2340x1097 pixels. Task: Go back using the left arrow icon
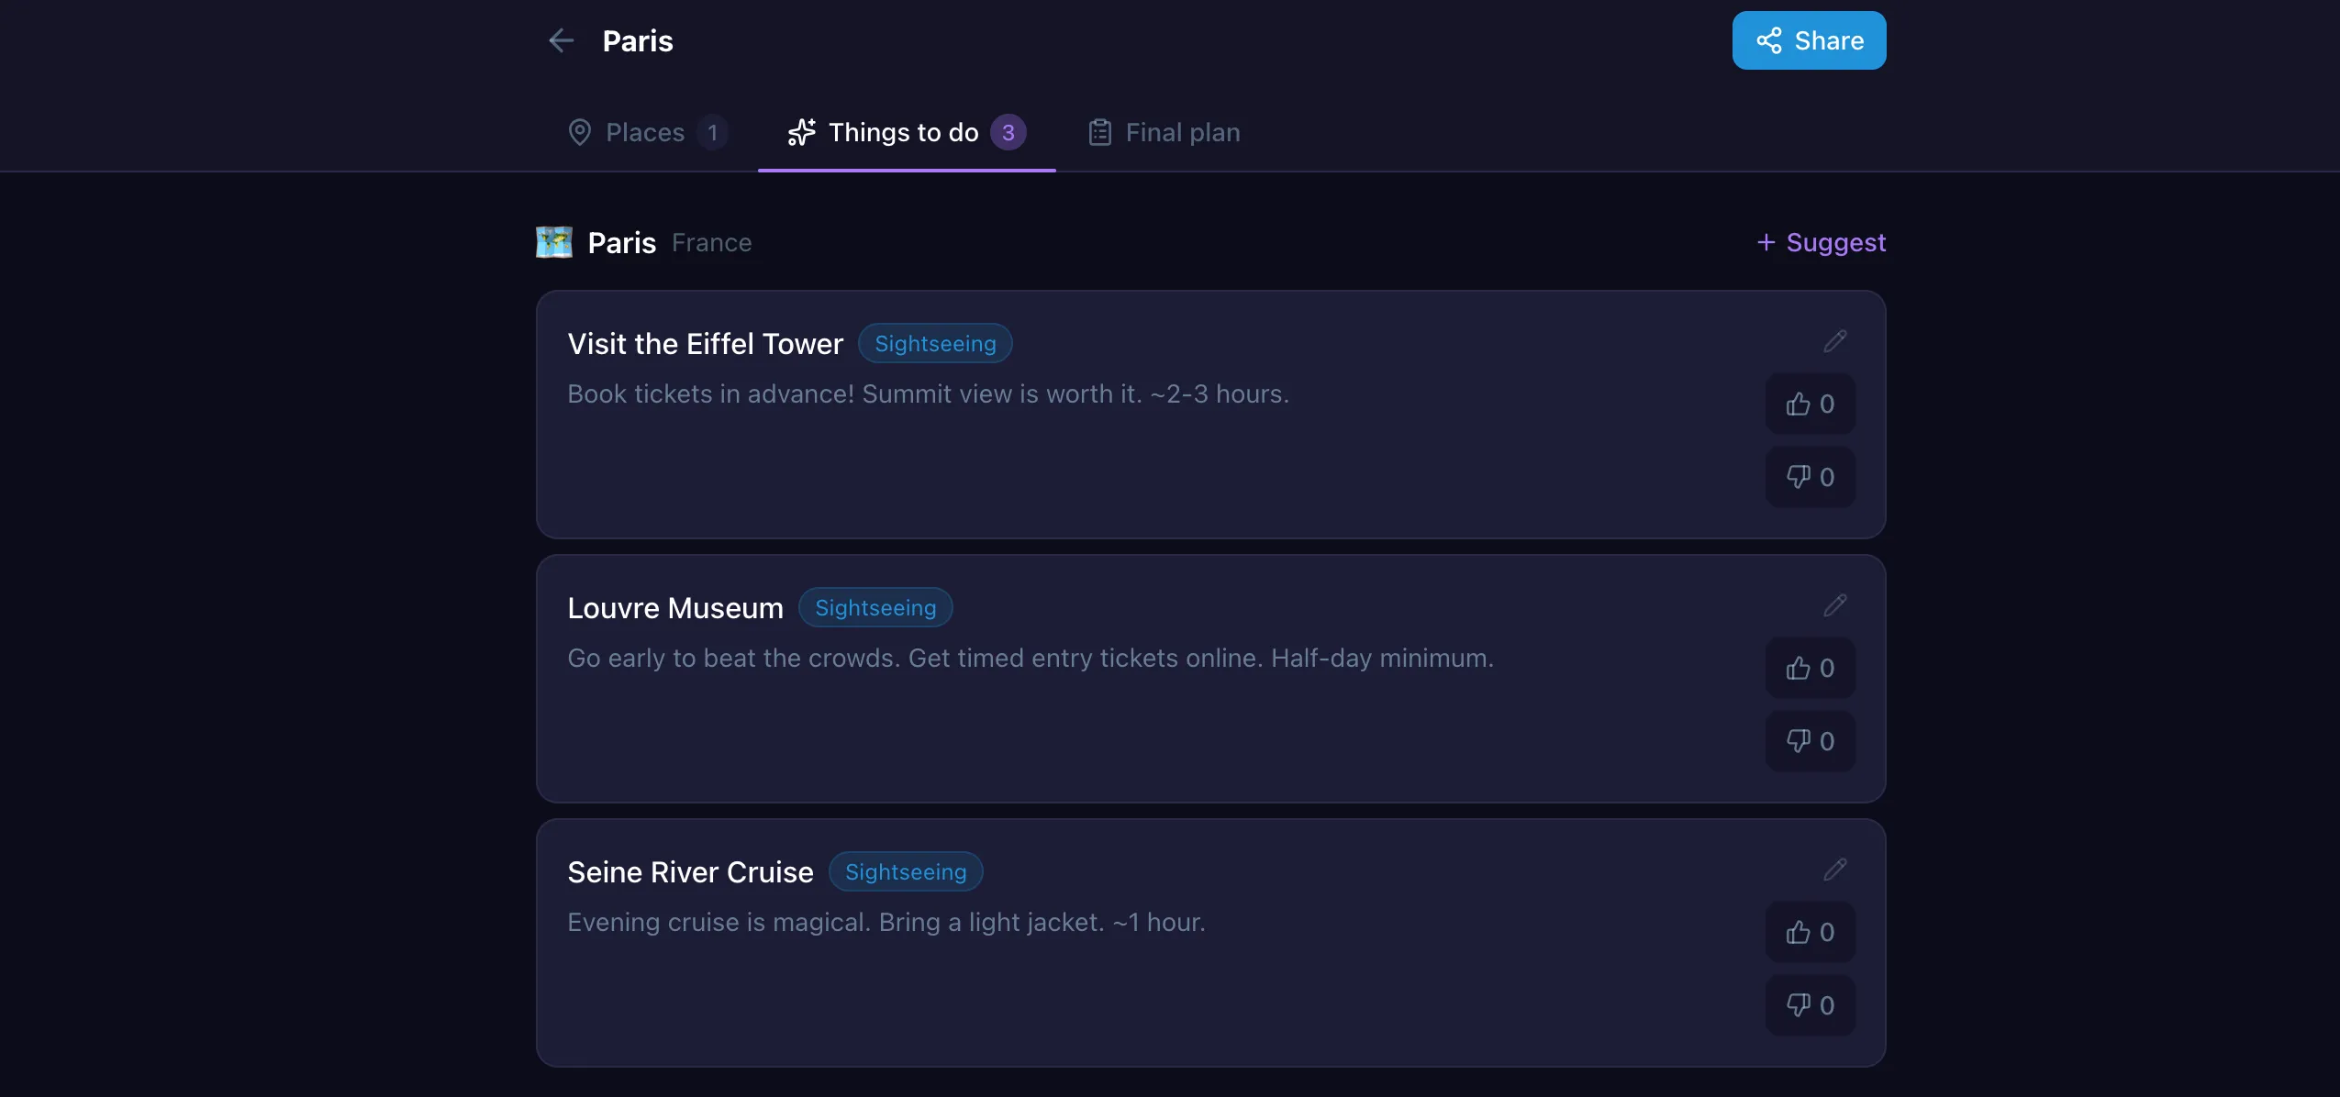click(x=561, y=40)
